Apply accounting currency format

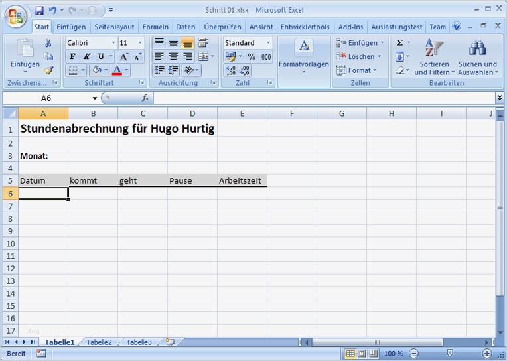[x=230, y=57]
